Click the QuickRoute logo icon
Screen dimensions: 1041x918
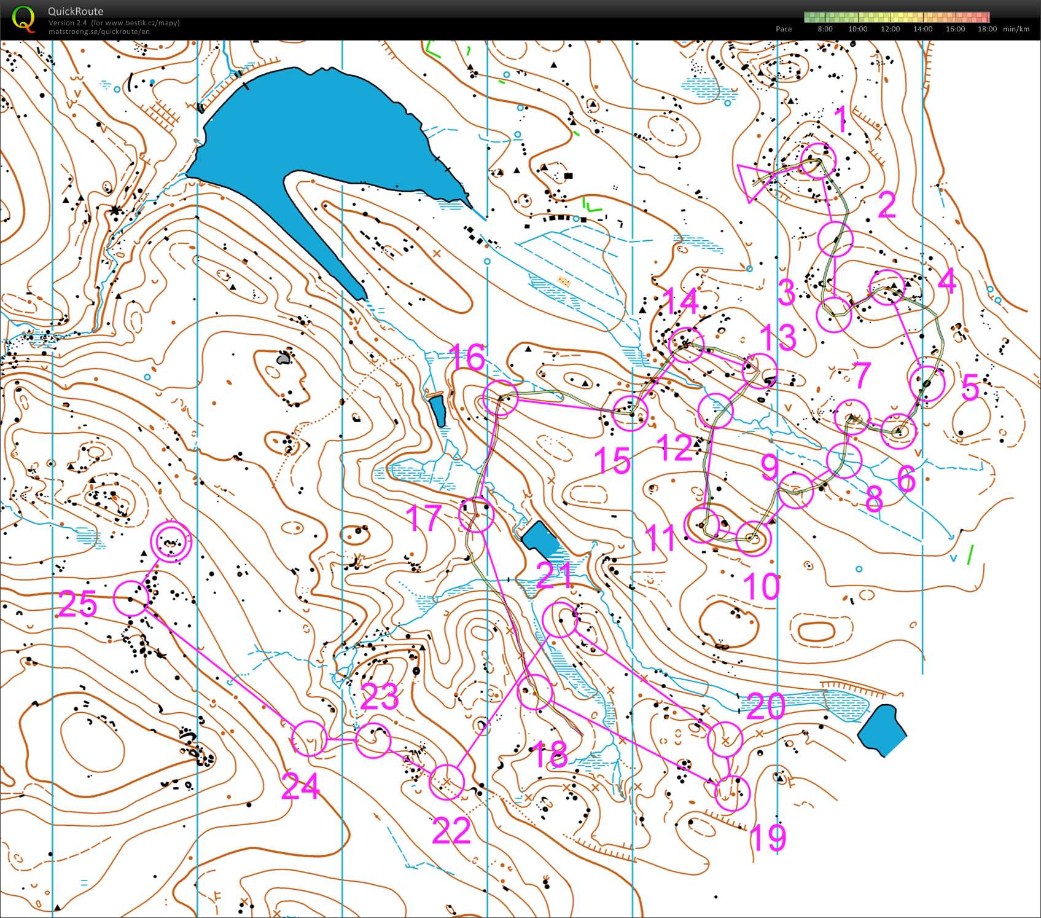23,18
